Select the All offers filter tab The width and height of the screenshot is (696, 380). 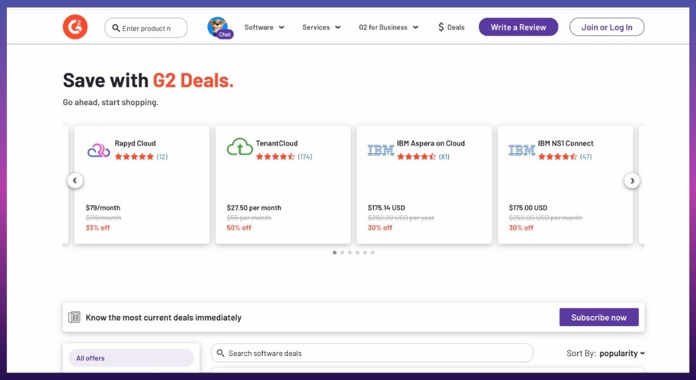tap(132, 358)
